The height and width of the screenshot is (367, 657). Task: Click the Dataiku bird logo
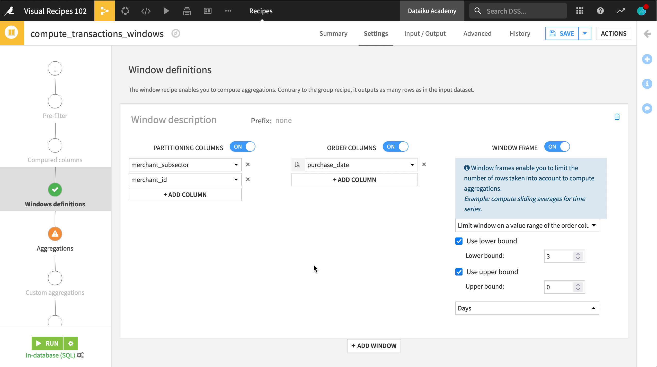(8, 11)
